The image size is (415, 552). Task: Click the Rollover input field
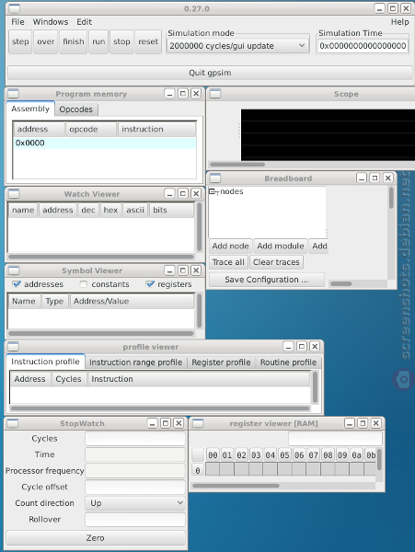click(135, 519)
